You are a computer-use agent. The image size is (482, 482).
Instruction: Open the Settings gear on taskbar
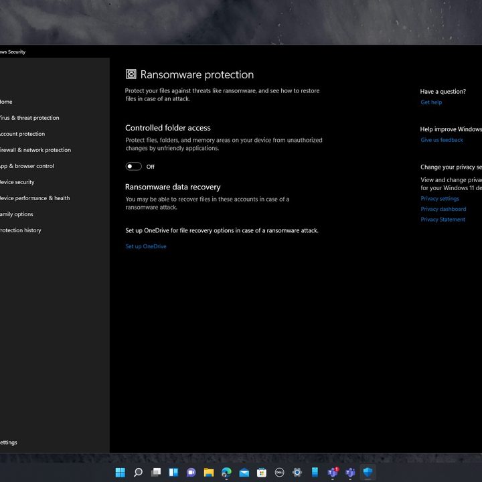tap(297, 472)
